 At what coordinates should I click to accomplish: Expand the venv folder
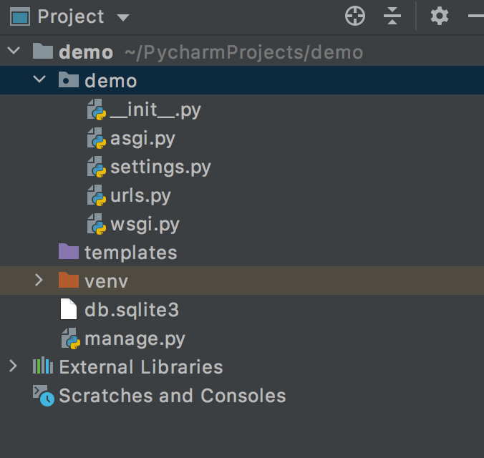39,281
